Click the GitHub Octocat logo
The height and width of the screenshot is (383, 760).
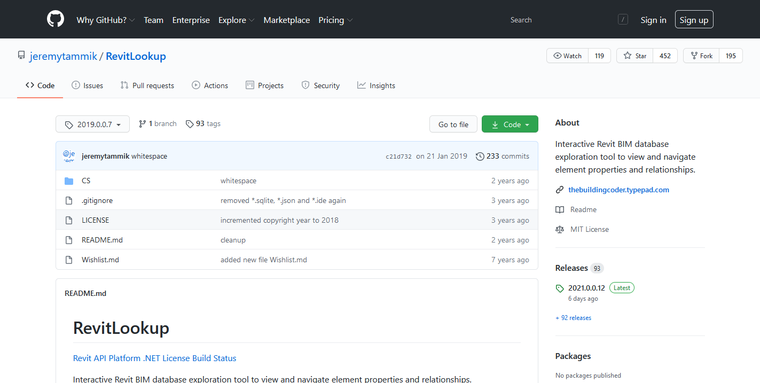pyautogui.click(x=56, y=19)
